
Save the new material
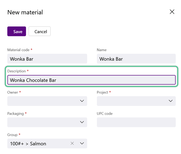(17, 31)
